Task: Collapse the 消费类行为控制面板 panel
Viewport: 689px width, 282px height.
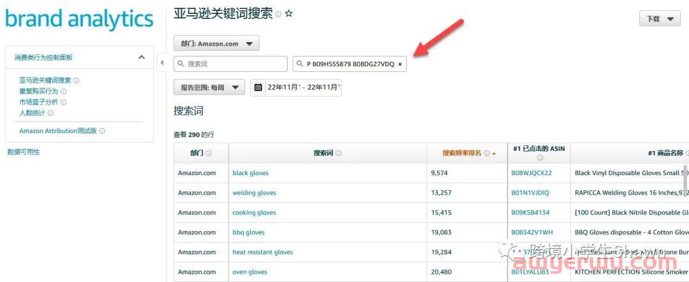Action: [142, 57]
